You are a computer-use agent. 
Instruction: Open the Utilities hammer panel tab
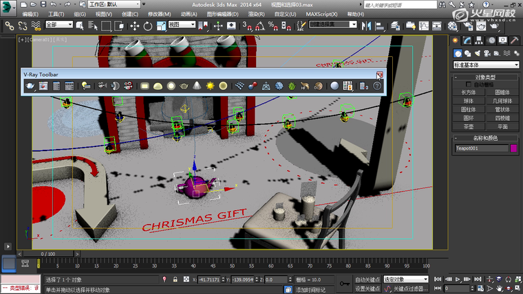coord(515,41)
